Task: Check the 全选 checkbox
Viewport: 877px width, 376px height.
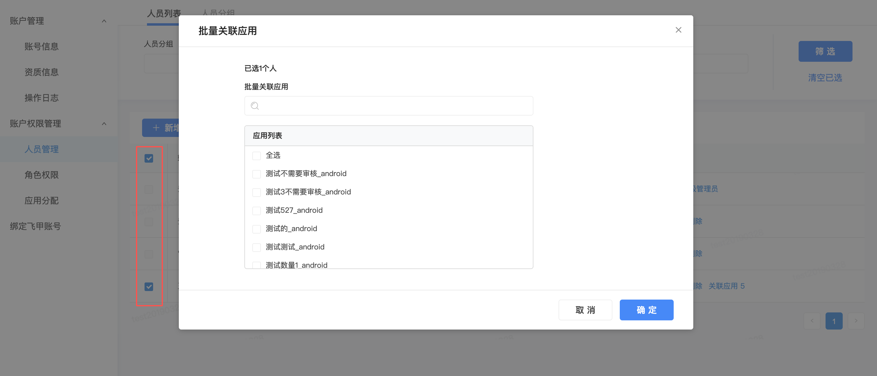Action: [x=256, y=156]
